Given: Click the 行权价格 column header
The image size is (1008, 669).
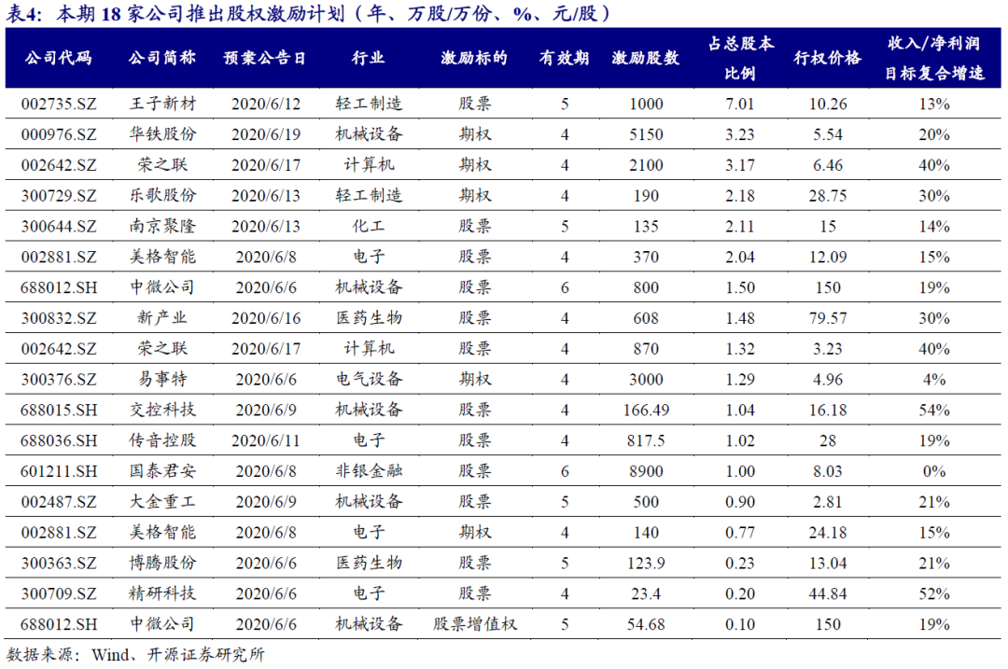Looking at the screenshot, I should 827,58.
